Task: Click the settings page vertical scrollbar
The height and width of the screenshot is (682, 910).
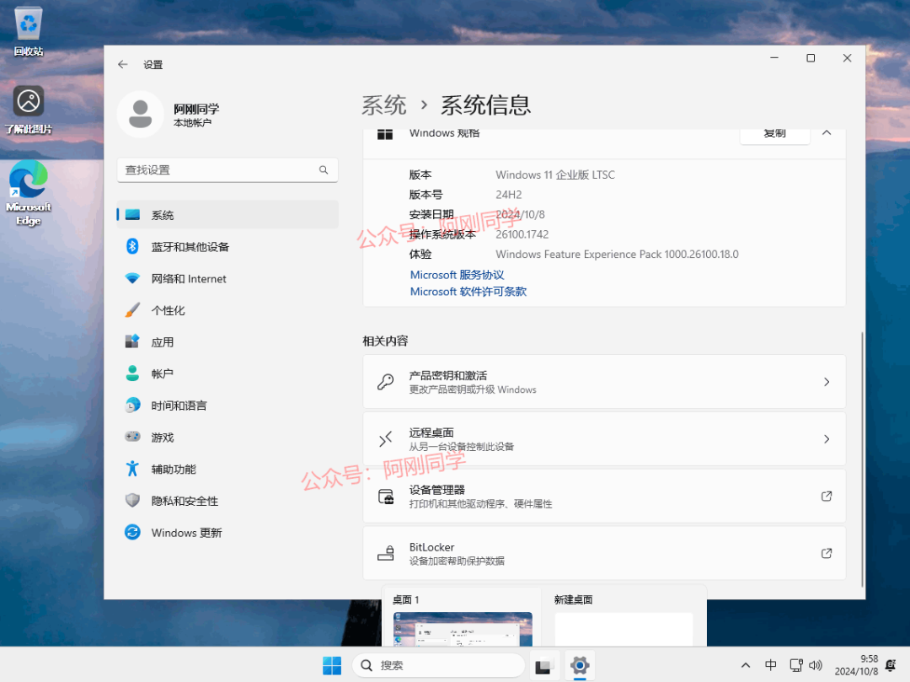Action: (x=862, y=459)
